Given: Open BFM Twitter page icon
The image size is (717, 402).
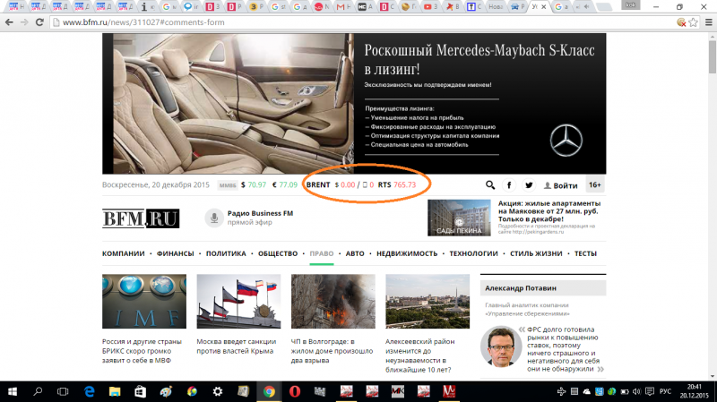Looking at the screenshot, I should pyautogui.click(x=529, y=185).
